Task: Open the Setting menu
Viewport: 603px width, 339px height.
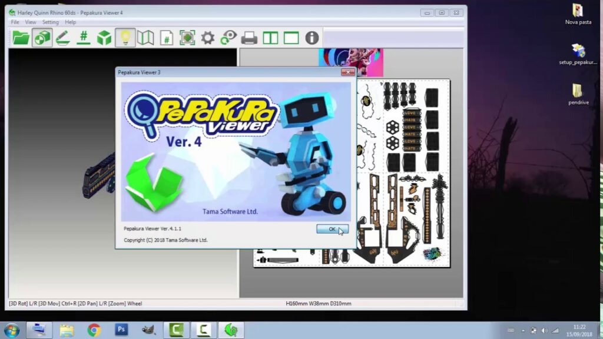Action: (x=50, y=22)
